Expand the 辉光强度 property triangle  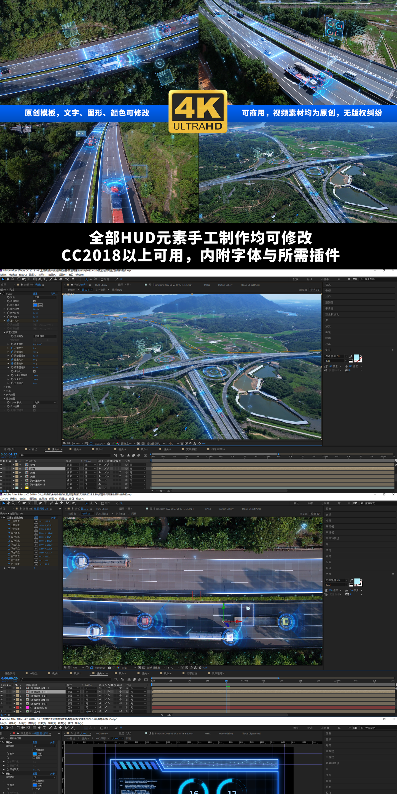tap(4, 309)
